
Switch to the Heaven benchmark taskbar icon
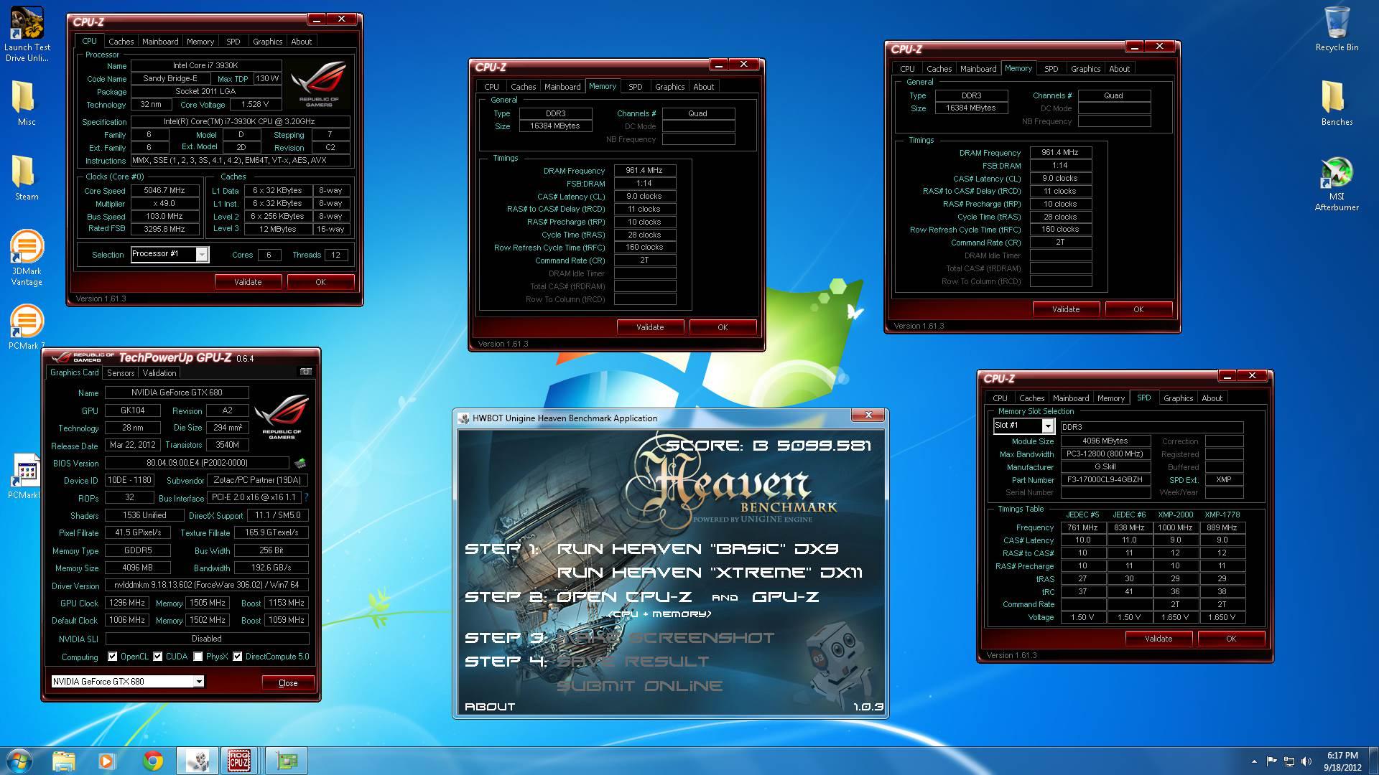[x=197, y=761]
